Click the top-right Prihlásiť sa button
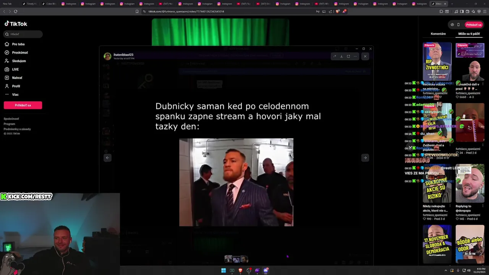Screen dimensions: 489x275 coord(474,25)
